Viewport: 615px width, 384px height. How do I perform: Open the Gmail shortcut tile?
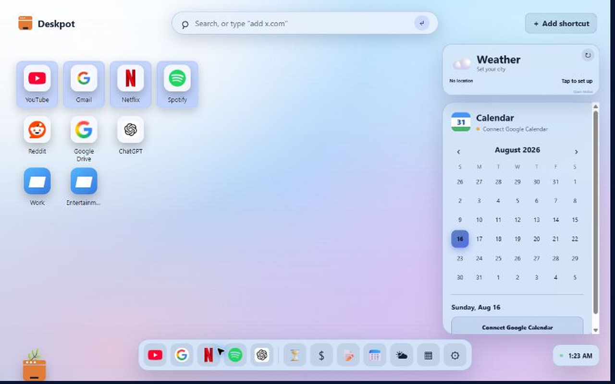point(84,84)
